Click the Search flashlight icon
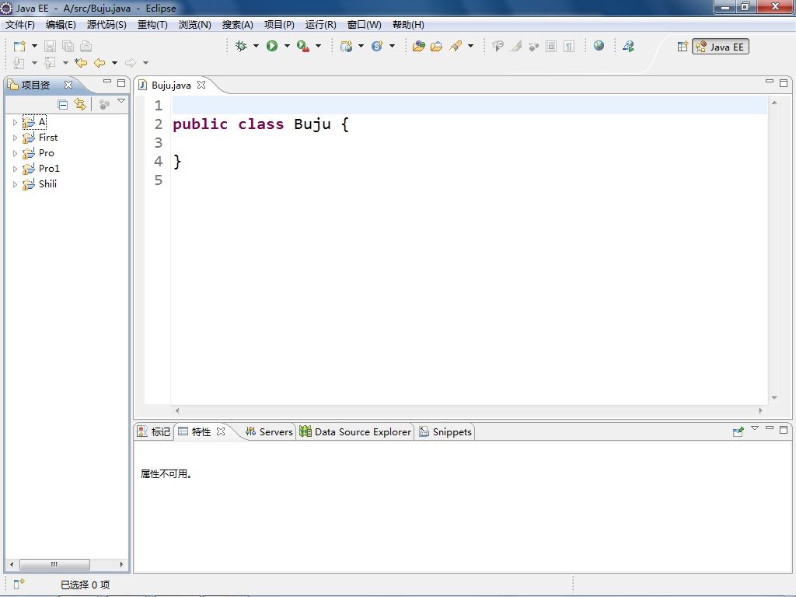This screenshot has height=597, width=796. [456, 46]
